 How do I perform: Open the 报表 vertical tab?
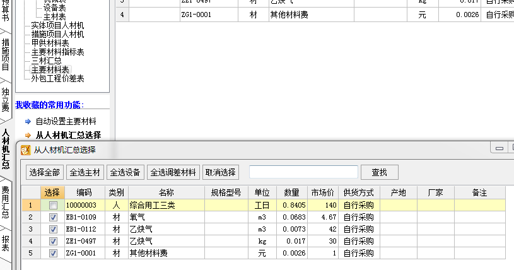pos(5,243)
